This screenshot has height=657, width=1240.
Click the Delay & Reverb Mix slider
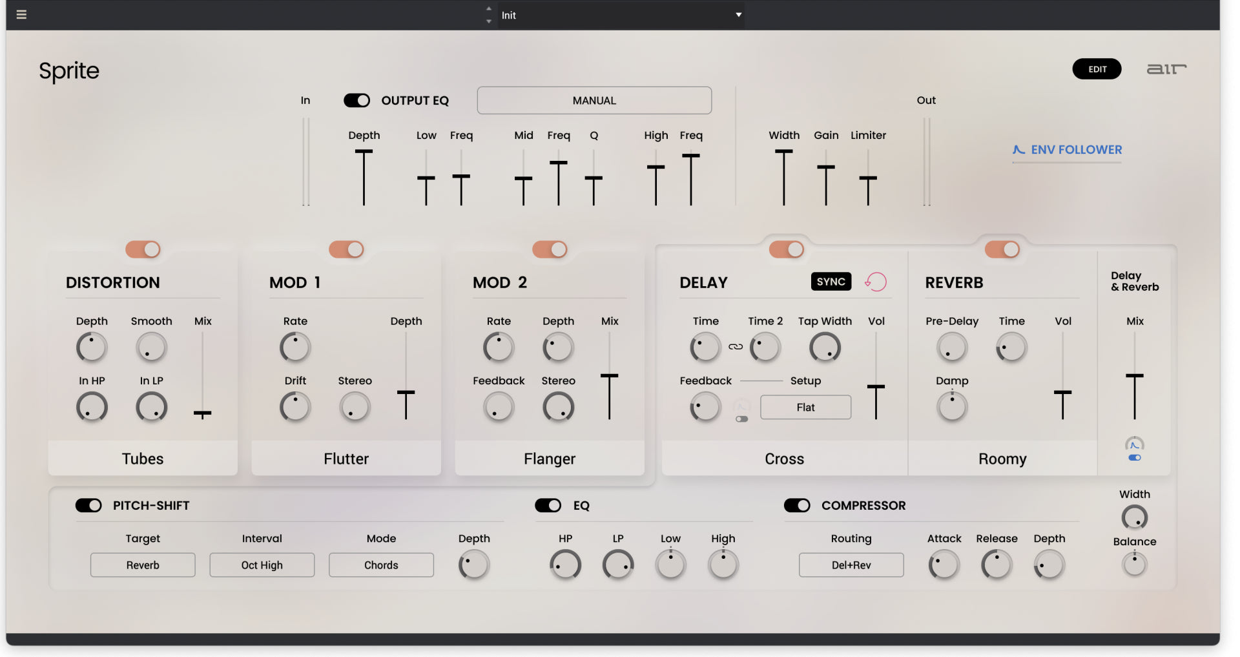click(x=1135, y=376)
